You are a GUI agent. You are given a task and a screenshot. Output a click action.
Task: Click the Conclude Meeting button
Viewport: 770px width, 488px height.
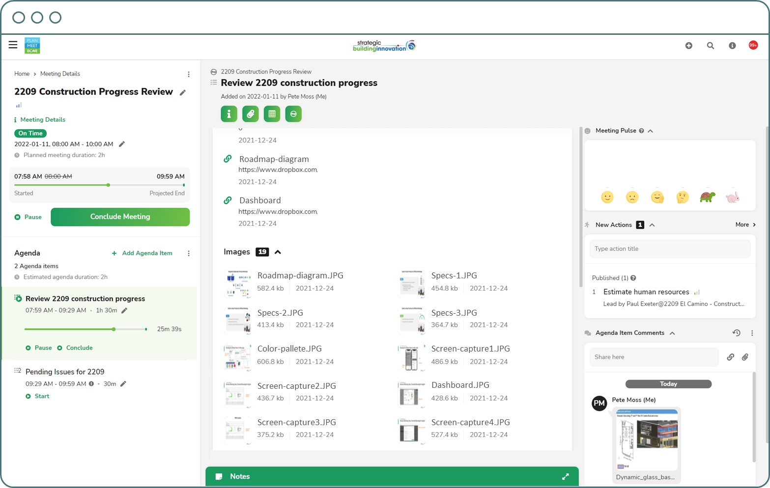pos(120,217)
